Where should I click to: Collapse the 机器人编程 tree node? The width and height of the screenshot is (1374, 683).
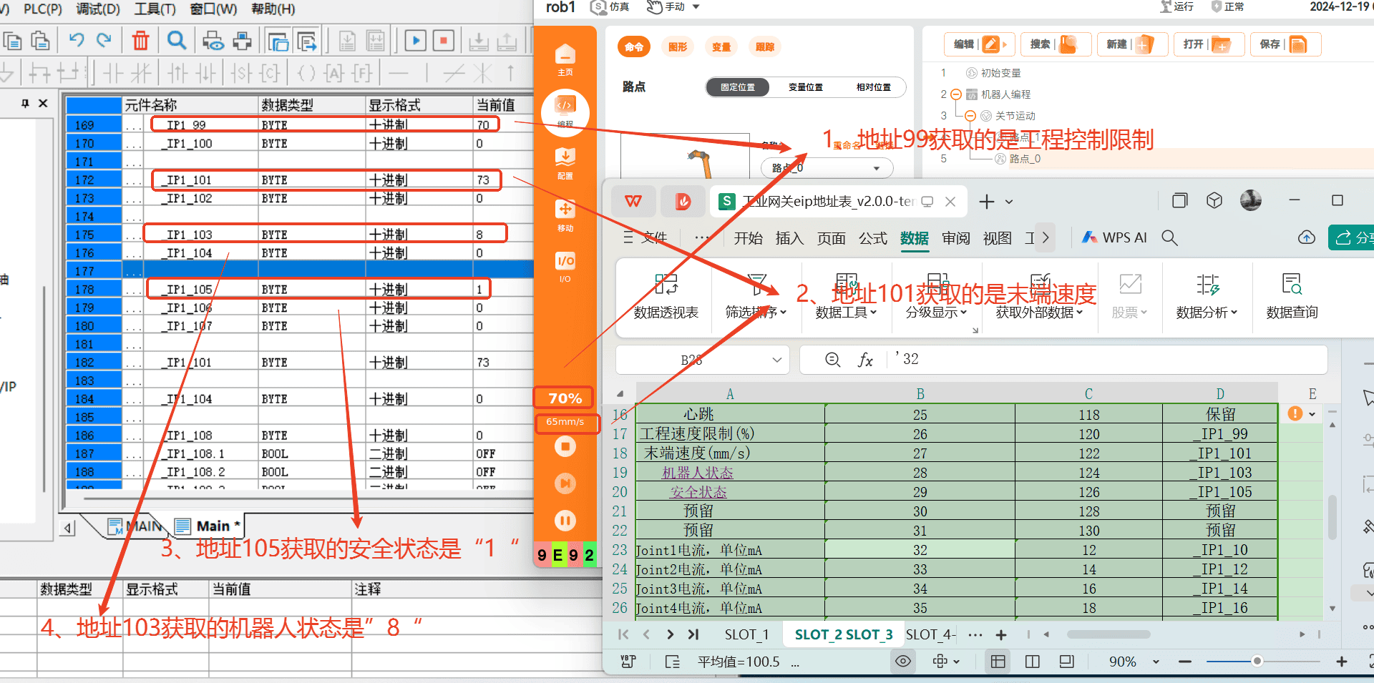tap(956, 94)
